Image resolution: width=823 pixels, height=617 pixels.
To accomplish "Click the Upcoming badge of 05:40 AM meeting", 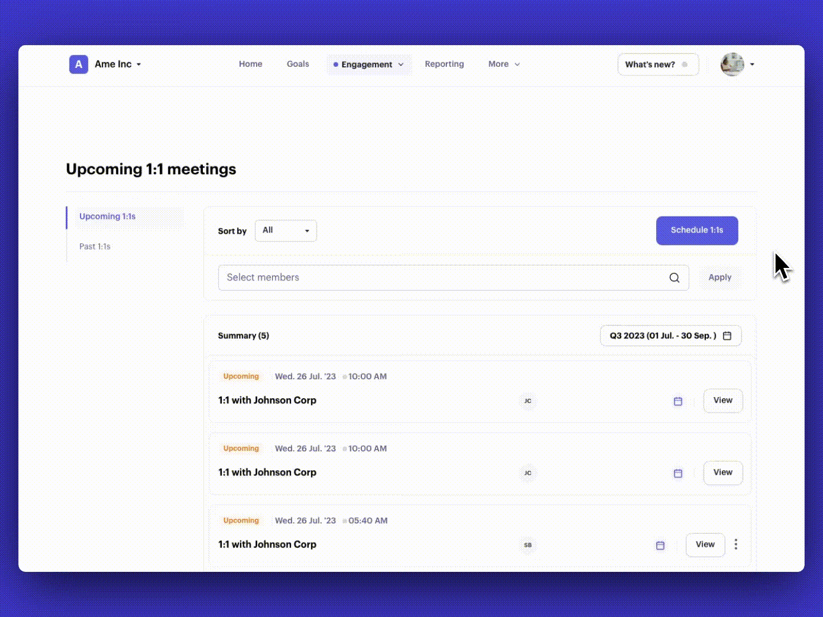I will (241, 520).
